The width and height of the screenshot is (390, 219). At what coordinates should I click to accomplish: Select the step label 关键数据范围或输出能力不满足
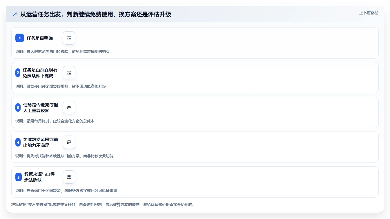[x=41, y=142]
